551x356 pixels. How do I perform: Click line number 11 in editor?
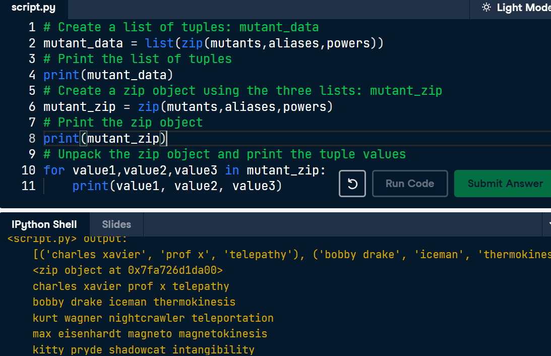28,186
